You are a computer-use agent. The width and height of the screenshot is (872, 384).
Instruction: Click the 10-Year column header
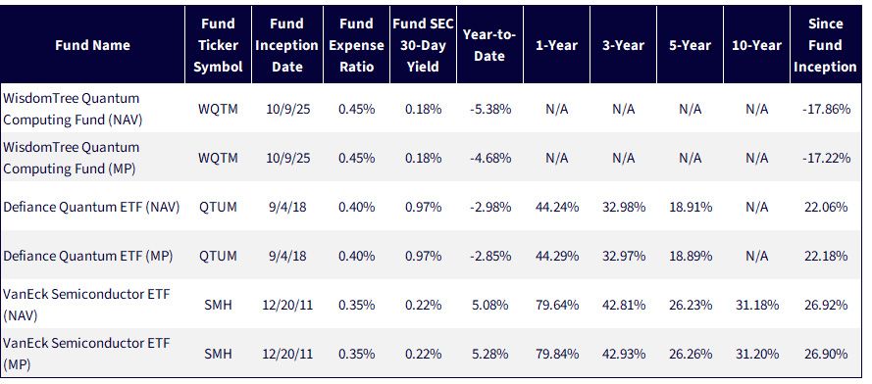click(756, 46)
